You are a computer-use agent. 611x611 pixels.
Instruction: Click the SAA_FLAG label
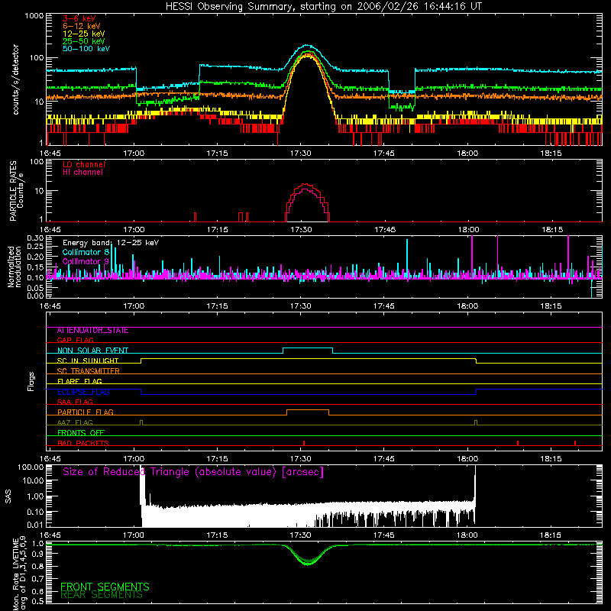[x=75, y=402]
